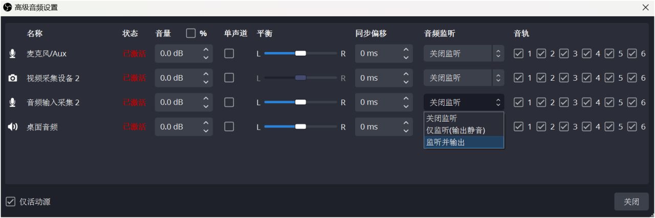Select 关闭监听 in the open dropdown list
Screen dimensions: 655x218
tap(442, 118)
